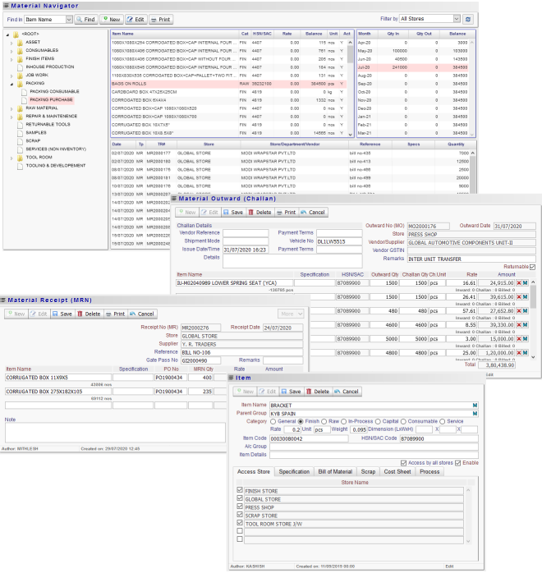The image size is (542, 573).
Task: Select Raw category radio button
Action: [x=324, y=422]
